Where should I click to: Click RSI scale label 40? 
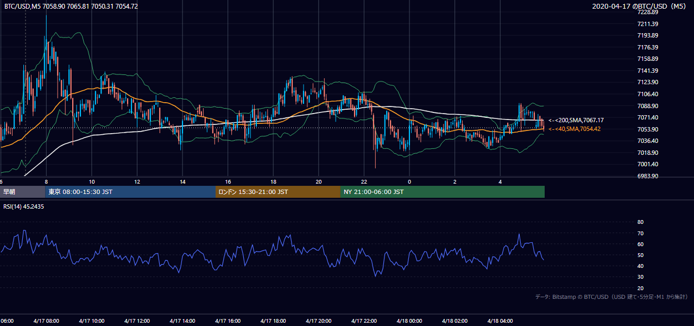640,266
